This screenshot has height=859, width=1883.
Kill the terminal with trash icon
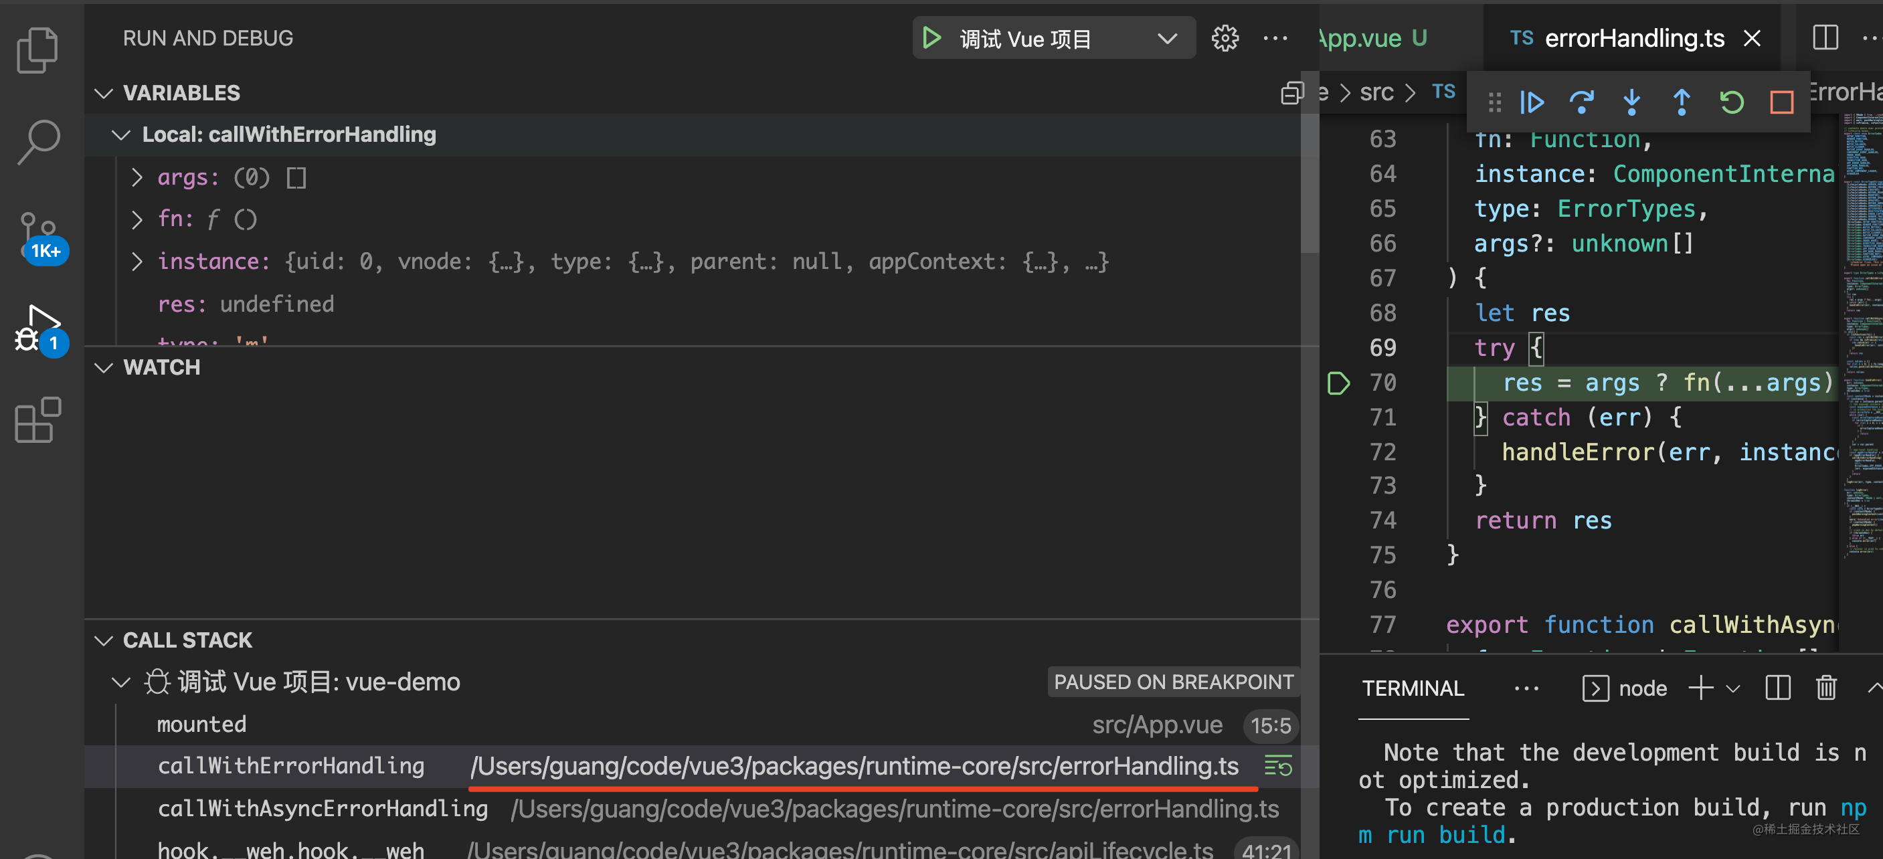[1826, 688]
